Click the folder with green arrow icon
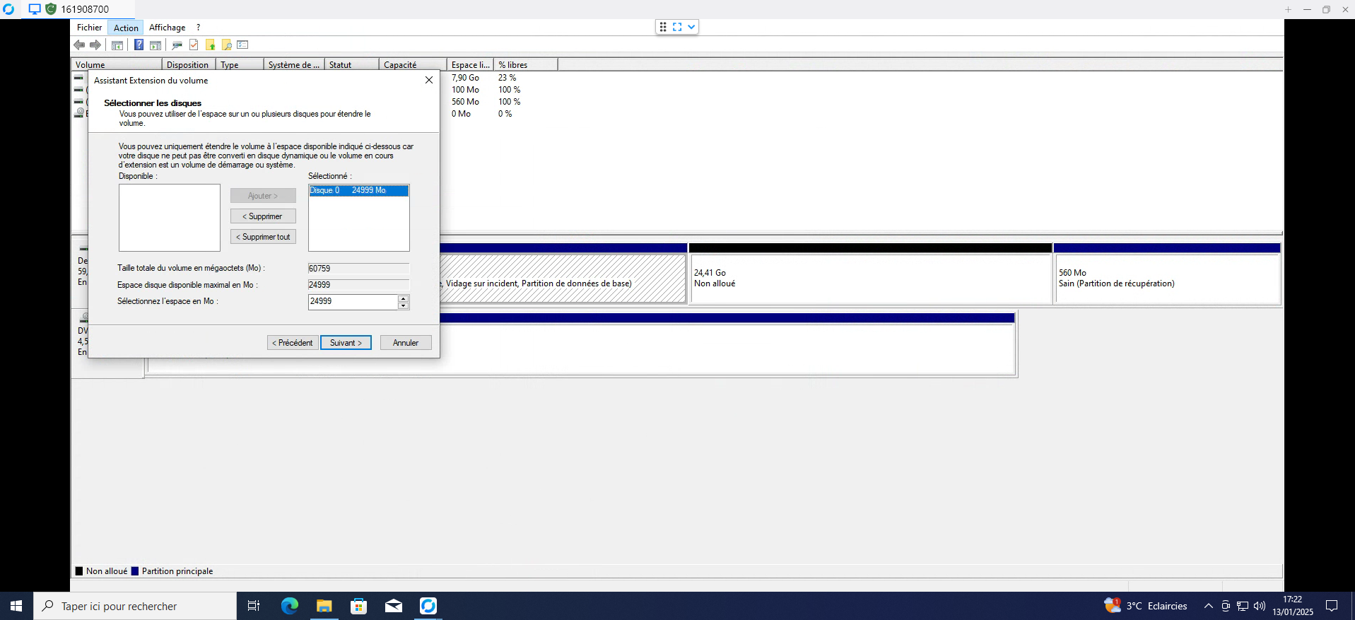This screenshot has width=1355, height=620. [210, 45]
